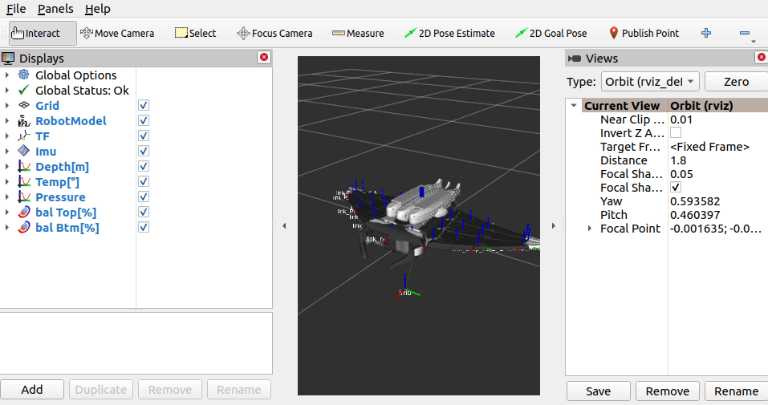Toggle the Pressure display checkbox

coord(144,196)
